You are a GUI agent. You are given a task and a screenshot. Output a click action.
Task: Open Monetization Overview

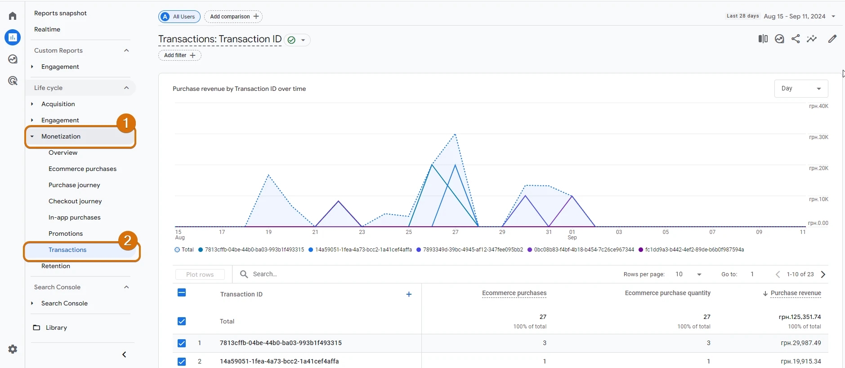(63, 153)
